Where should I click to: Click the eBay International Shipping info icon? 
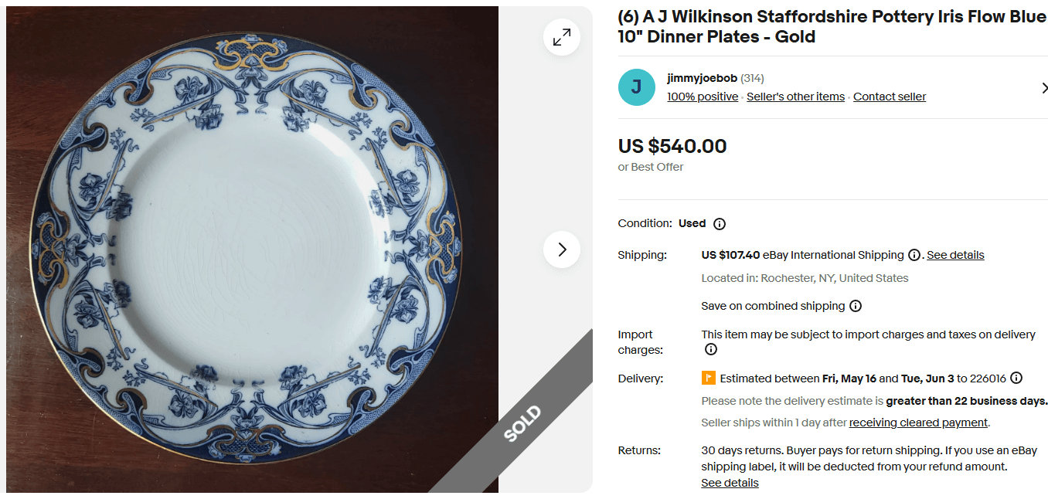point(916,255)
